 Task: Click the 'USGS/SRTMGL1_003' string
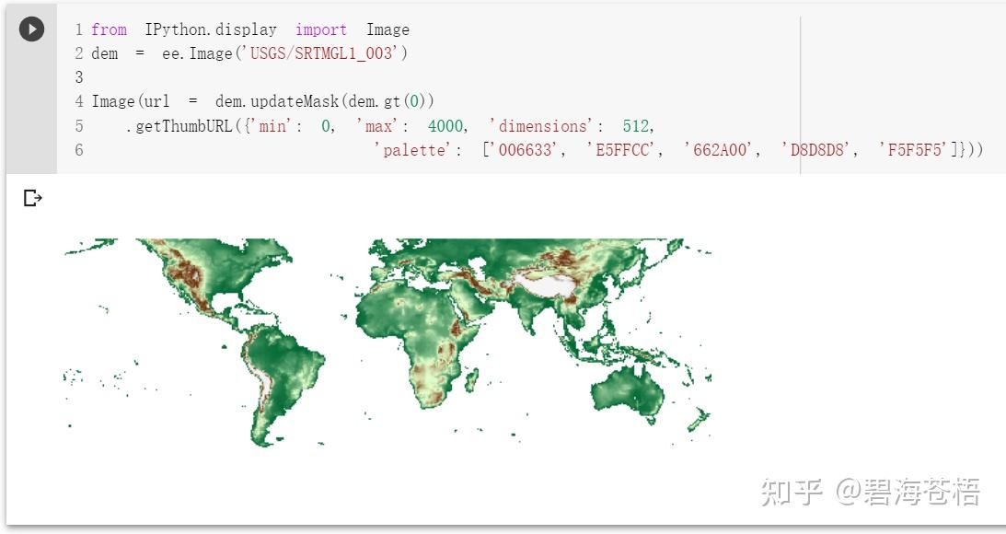tap(321, 53)
